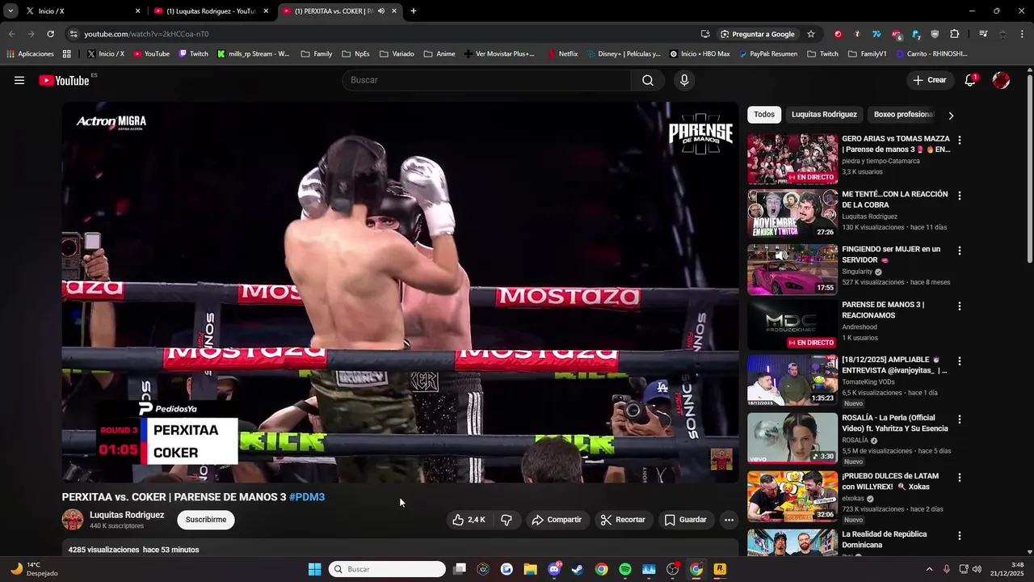Image resolution: width=1034 pixels, height=582 pixels.
Task: Open PRUEBO DULCES DE LATAM video thumbnail
Action: (792, 496)
